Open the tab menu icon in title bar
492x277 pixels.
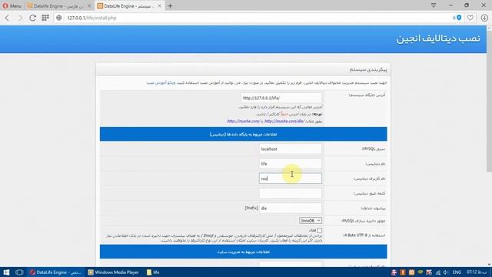click(x=434, y=5)
